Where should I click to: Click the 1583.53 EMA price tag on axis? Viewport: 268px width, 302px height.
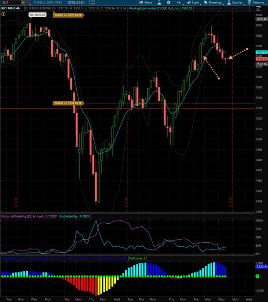click(x=261, y=52)
